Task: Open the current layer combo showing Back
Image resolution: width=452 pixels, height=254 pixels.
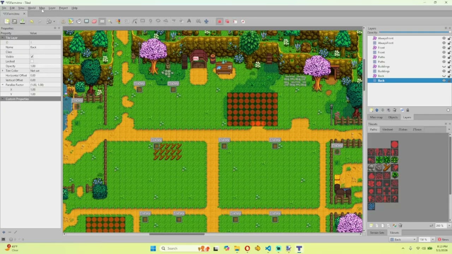Action: (403, 240)
